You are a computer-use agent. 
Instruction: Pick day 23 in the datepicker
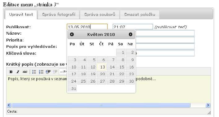click(x=130, y=74)
